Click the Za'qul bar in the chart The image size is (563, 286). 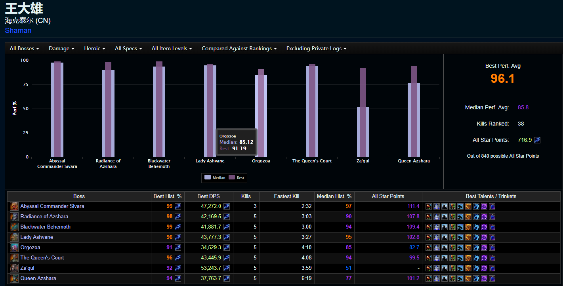click(x=363, y=119)
